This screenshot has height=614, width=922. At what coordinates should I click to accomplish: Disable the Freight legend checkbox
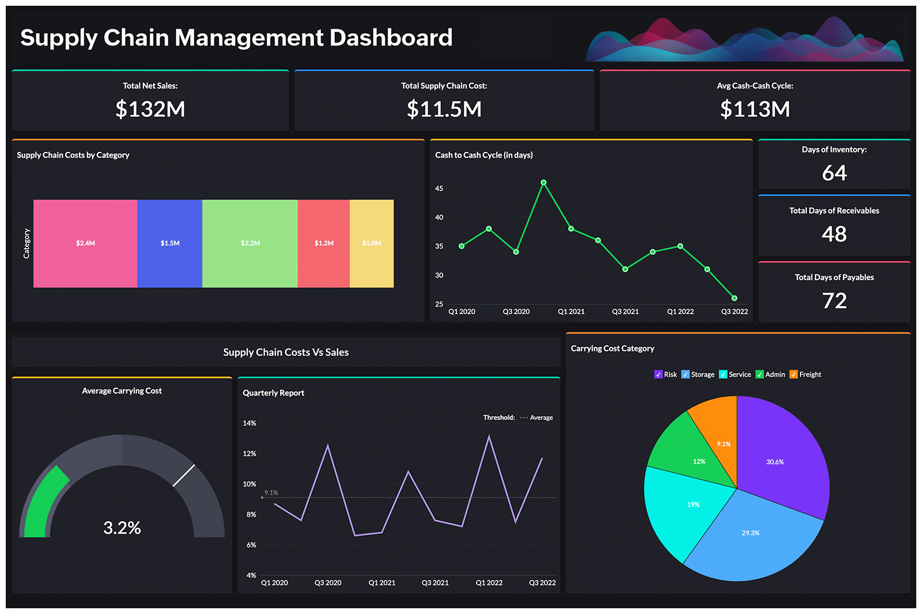tap(793, 374)
